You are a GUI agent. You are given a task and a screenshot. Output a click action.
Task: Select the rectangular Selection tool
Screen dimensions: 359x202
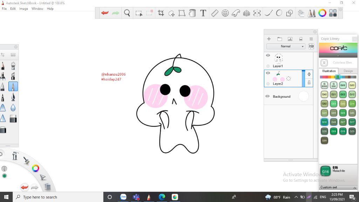coord(139,13)
